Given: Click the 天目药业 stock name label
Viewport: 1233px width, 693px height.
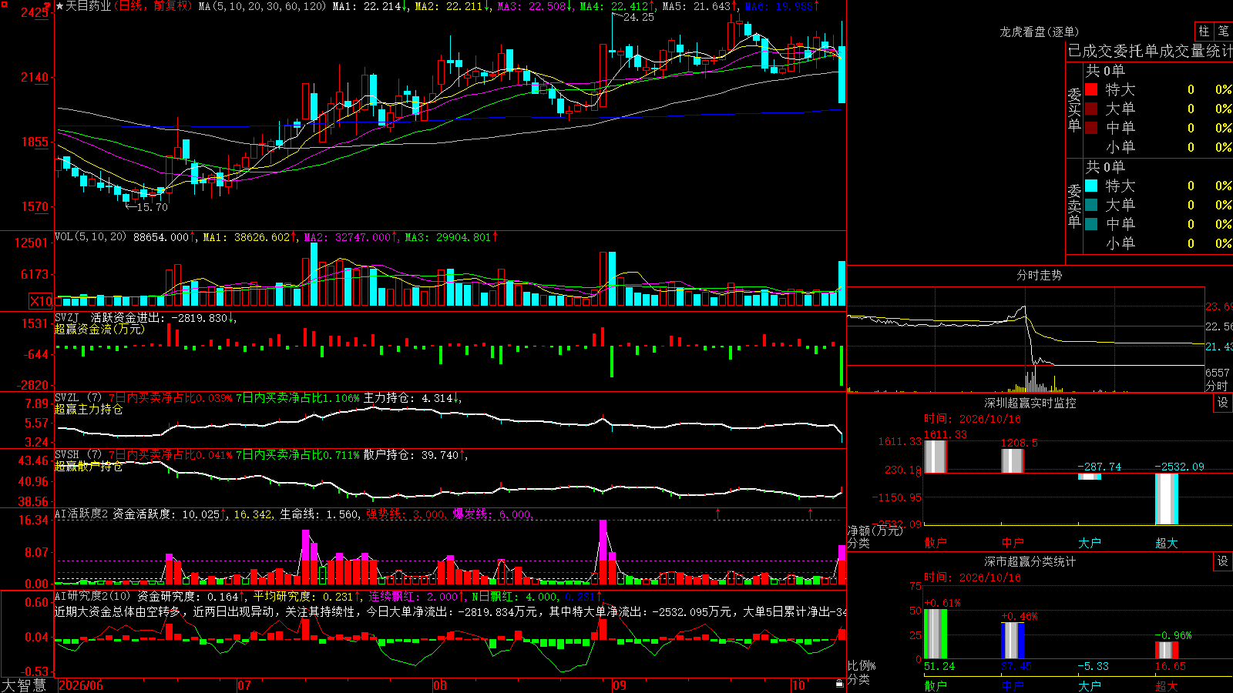Looking at the screenshot, I should (88, 6).
